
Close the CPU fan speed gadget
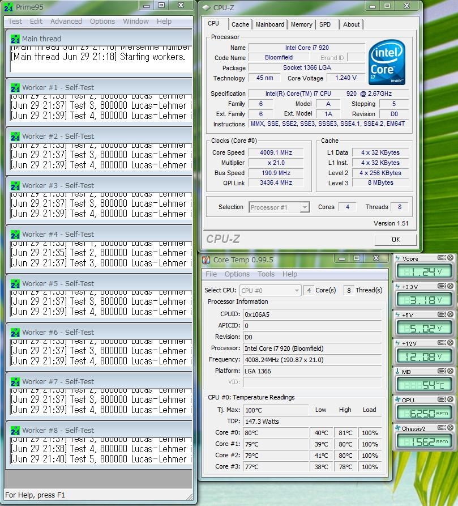pos(450,399)
